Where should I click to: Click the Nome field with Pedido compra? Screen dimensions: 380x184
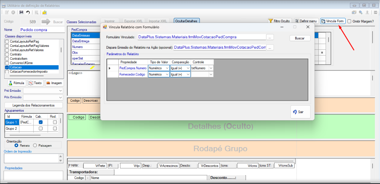pos(42,30)
